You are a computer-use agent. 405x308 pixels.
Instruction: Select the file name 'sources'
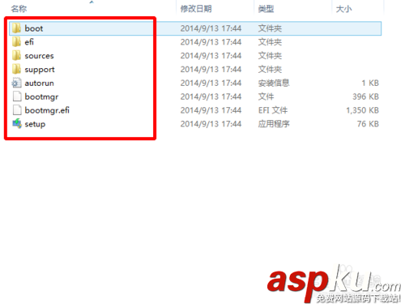39,56
